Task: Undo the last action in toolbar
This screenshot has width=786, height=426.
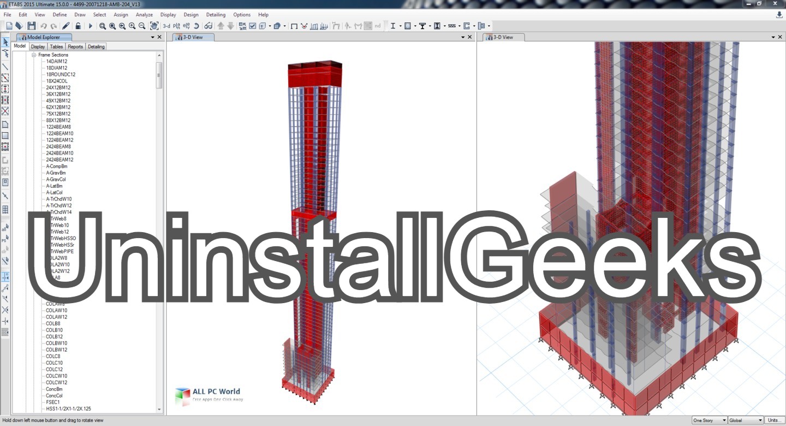Action: (x=44, y=26)
